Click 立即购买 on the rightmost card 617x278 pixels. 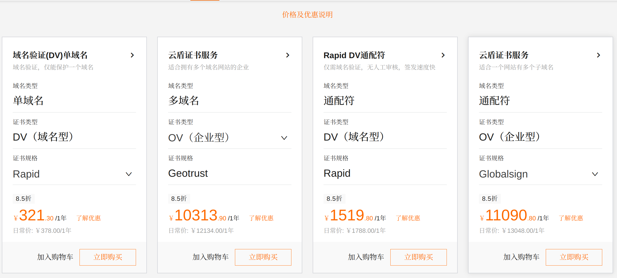574,257
